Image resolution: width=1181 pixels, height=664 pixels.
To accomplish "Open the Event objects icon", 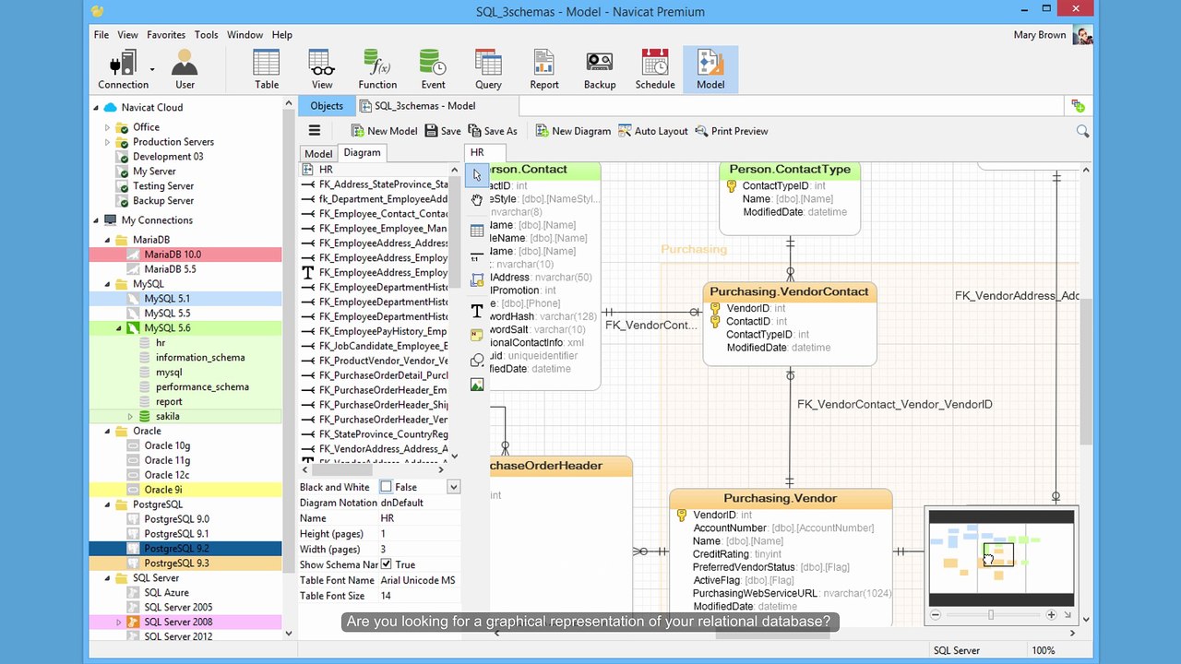I will point(433,69).
